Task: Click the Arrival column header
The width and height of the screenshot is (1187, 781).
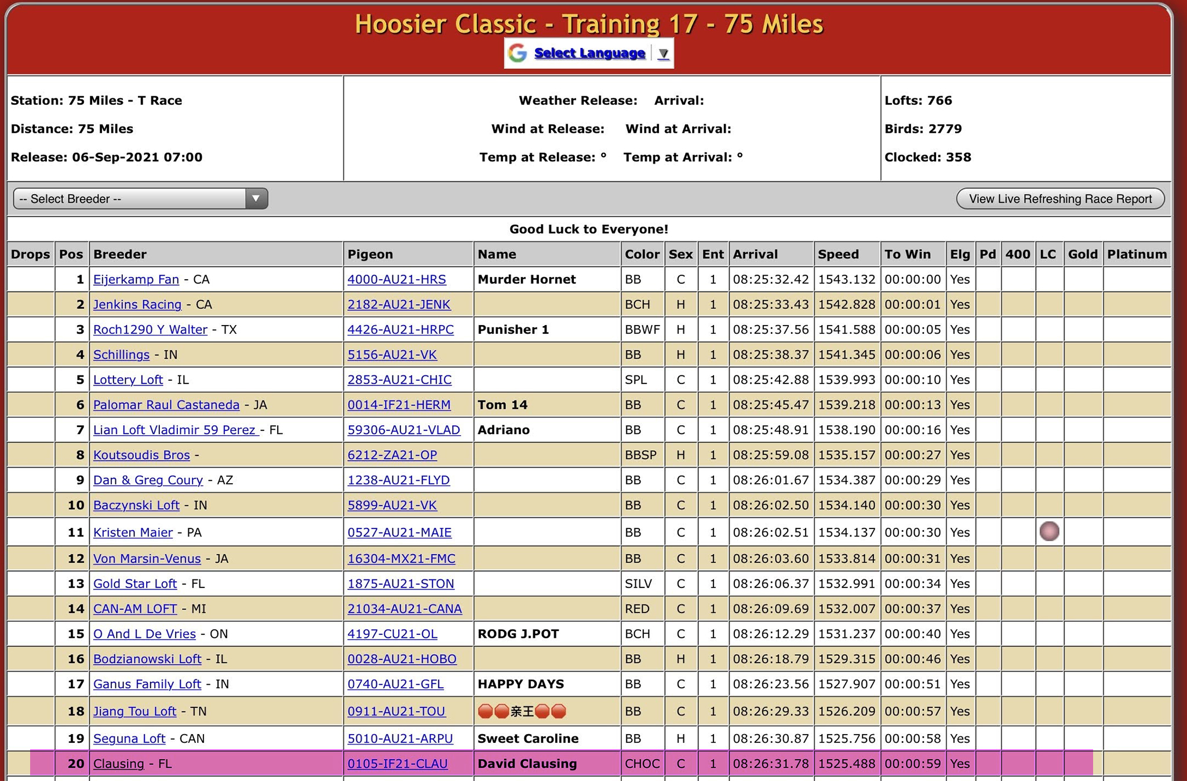Action: pos(755,254)
